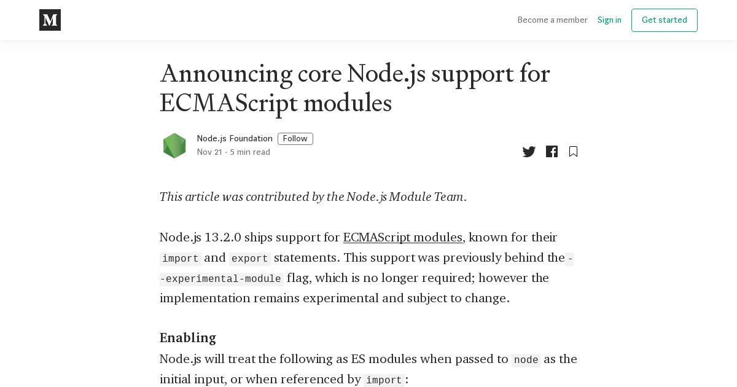The width and height of the screenshot is (737, 387).
Task: Share the article on Twitter
Action: tap(529, 152)
